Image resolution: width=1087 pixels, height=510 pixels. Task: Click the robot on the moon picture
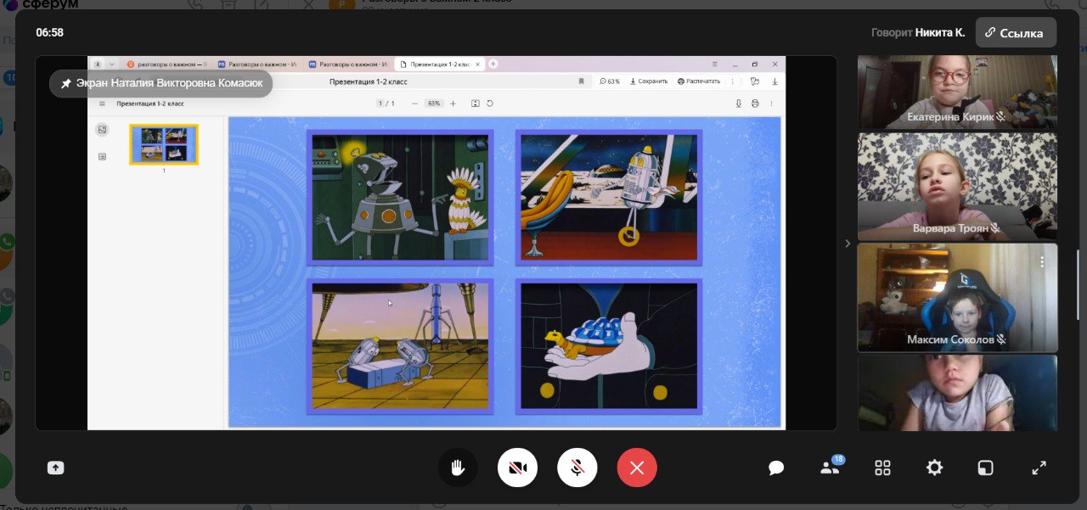click(x=609, y=197)
